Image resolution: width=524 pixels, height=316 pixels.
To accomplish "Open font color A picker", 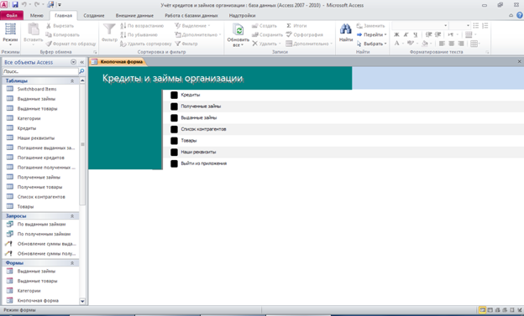I will click(x=399, y=44).
